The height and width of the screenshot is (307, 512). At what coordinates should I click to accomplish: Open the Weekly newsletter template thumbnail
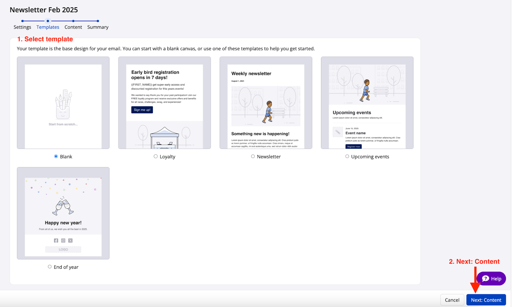(x=266, y=103)
